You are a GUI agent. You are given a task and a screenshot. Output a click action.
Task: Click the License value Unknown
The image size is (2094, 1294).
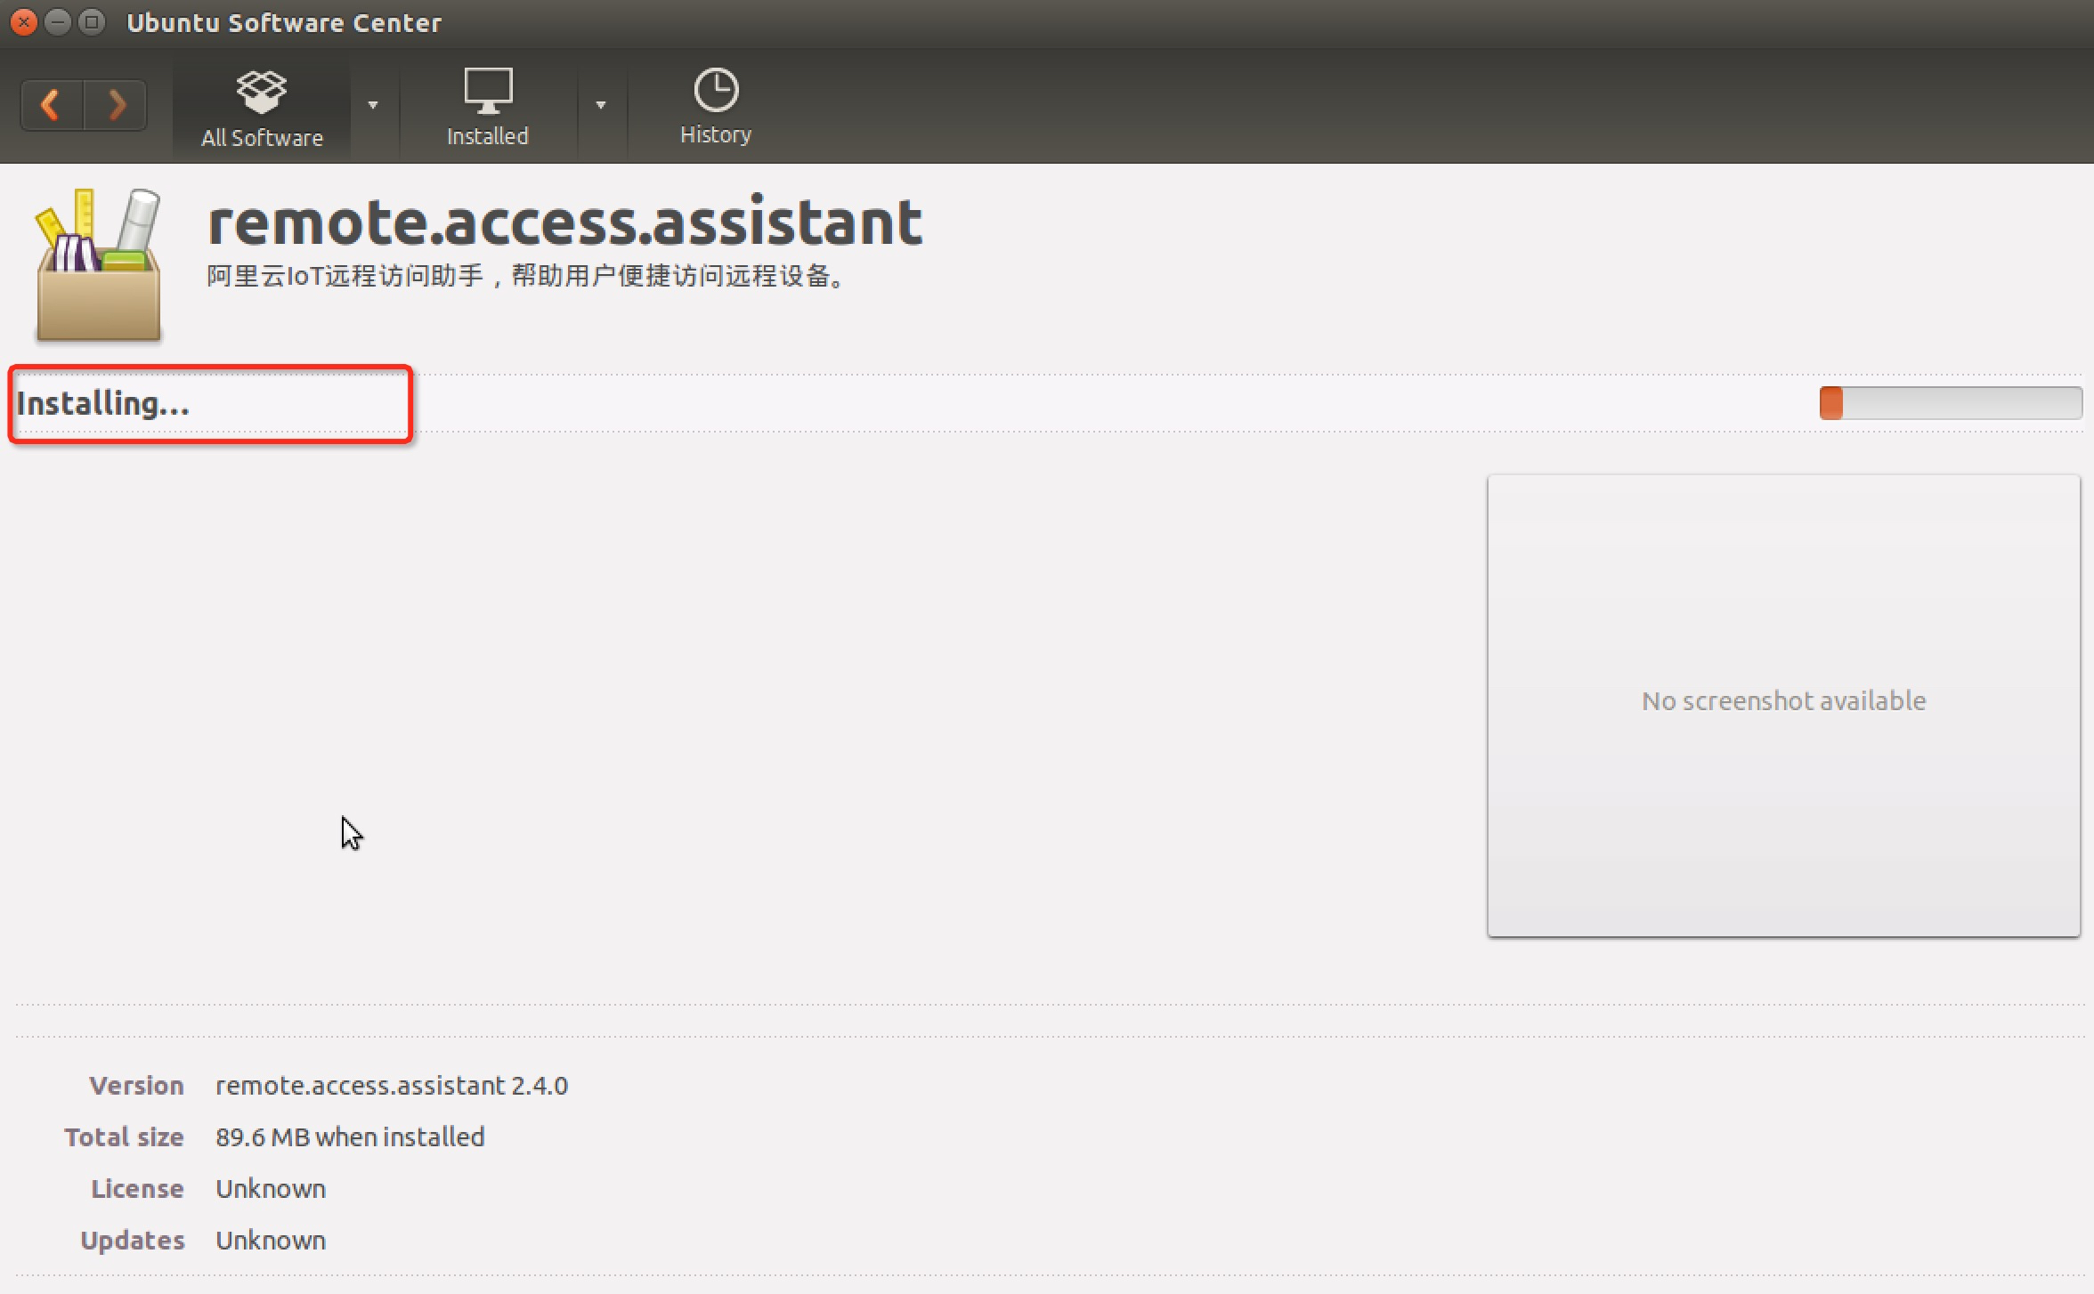(271, 1189)
